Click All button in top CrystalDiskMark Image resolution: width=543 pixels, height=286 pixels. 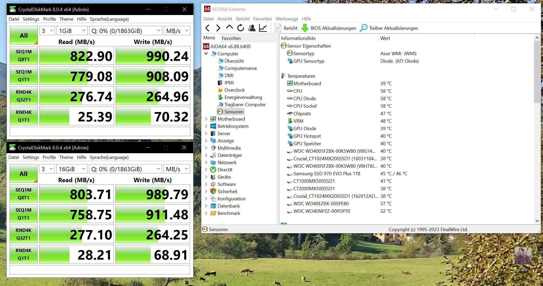click(24, 35)
